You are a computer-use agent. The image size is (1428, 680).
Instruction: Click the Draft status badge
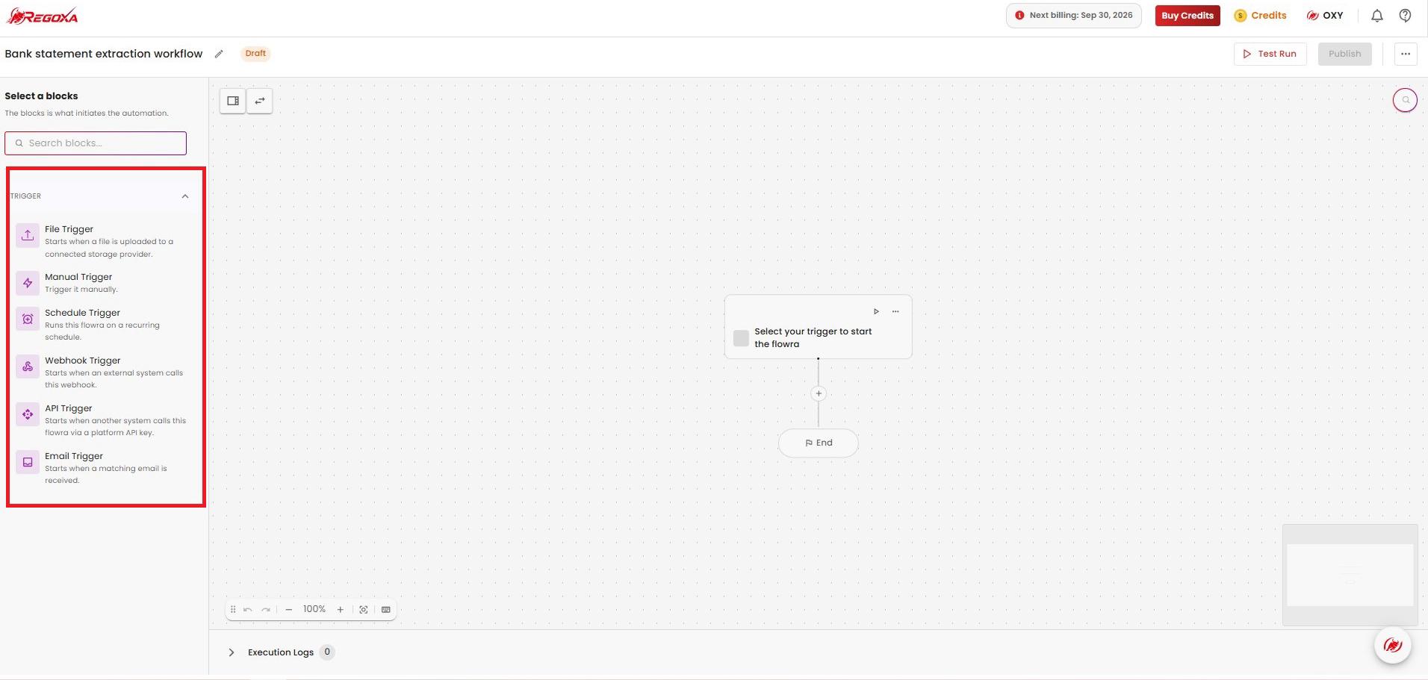[x=255, y=54]
